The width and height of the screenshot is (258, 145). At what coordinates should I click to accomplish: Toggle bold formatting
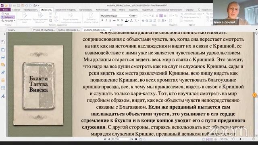102,21
